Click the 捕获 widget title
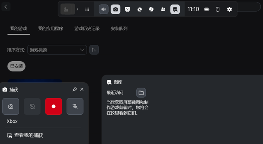Screen dimensions: 263x144 click(14, 89)
